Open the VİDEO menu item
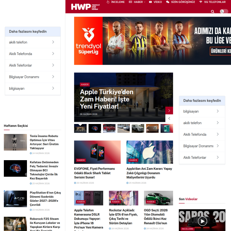The width and height of the screenshot is (231, 231). [158, 2]
